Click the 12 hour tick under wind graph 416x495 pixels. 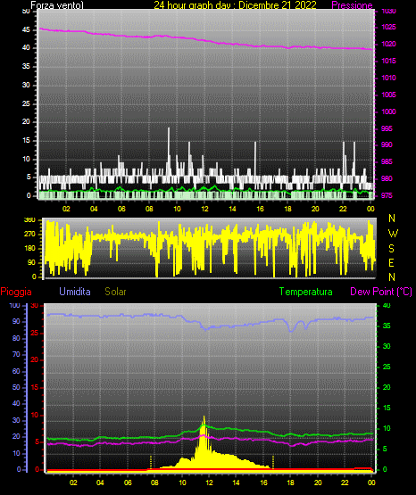pyautogui.click(x=204, y=209)
